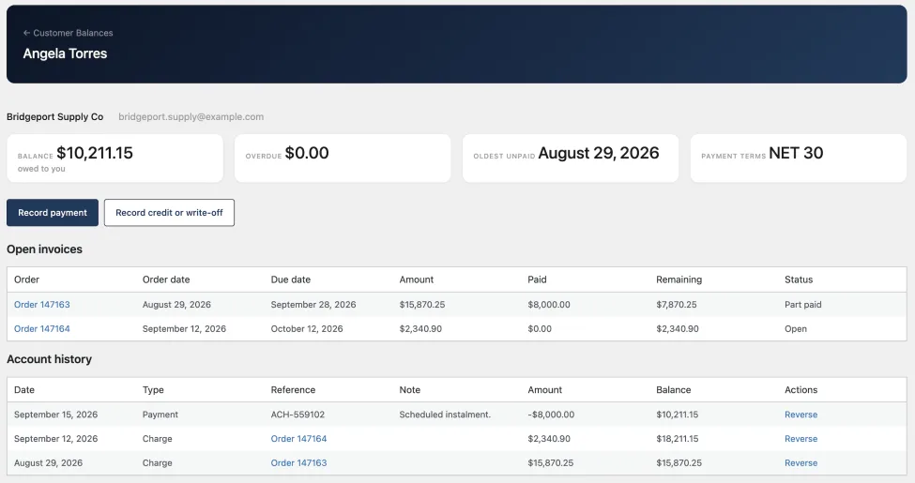This screenshot has width=915, height=483.
Task: Reverse the September 12, 2026 charge
Action: 801,439
